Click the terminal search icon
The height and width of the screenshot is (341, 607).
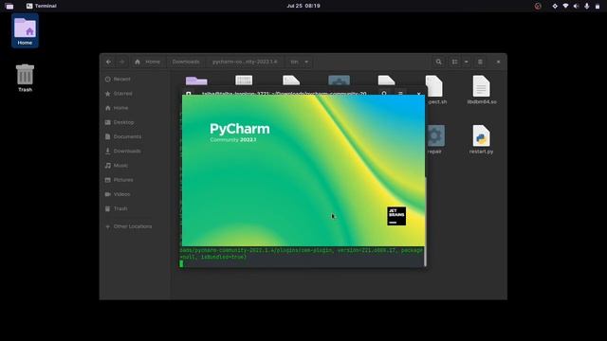384,94
